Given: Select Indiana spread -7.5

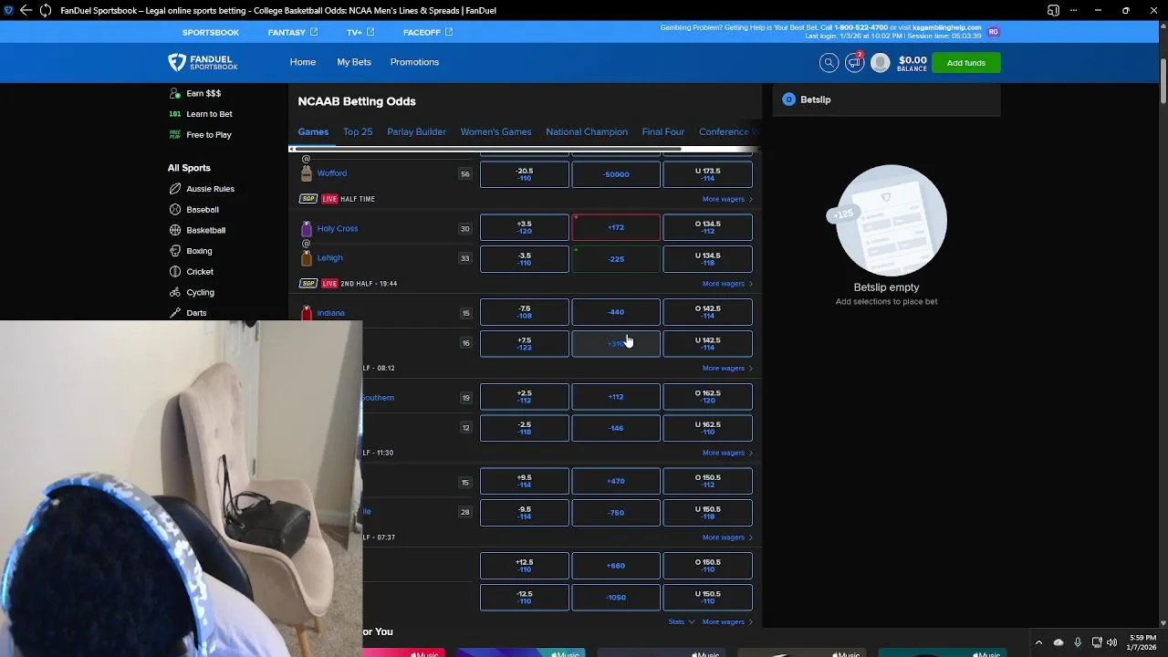Looking at the screenshot, I should [525, 312].
